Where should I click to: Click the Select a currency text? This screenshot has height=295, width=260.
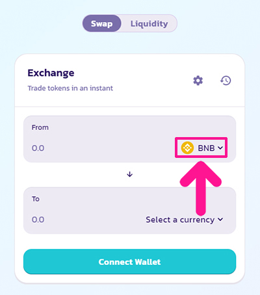coord(180,220)
